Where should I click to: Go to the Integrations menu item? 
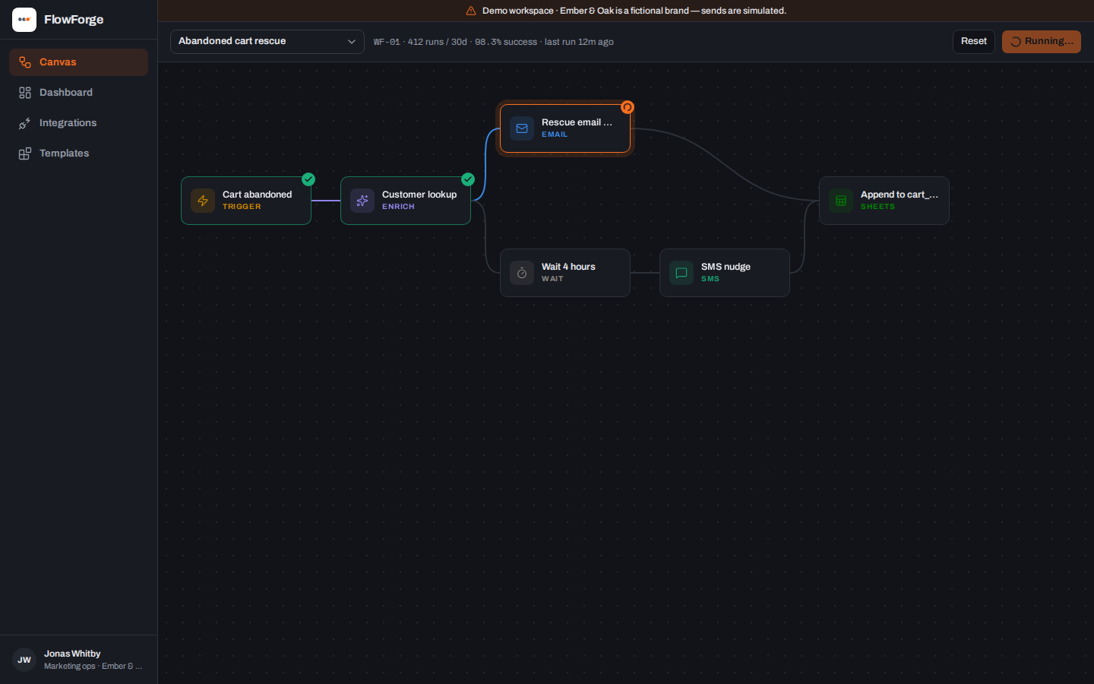(78, 123)
